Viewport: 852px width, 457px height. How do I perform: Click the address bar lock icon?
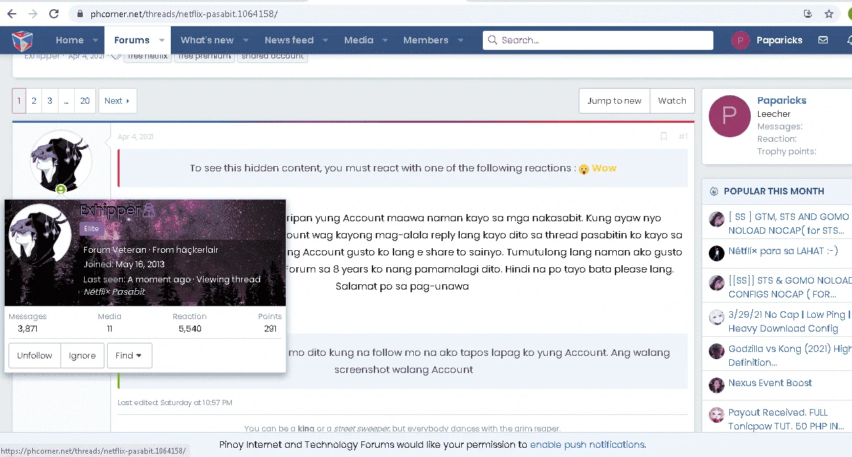tap(79, 14)
